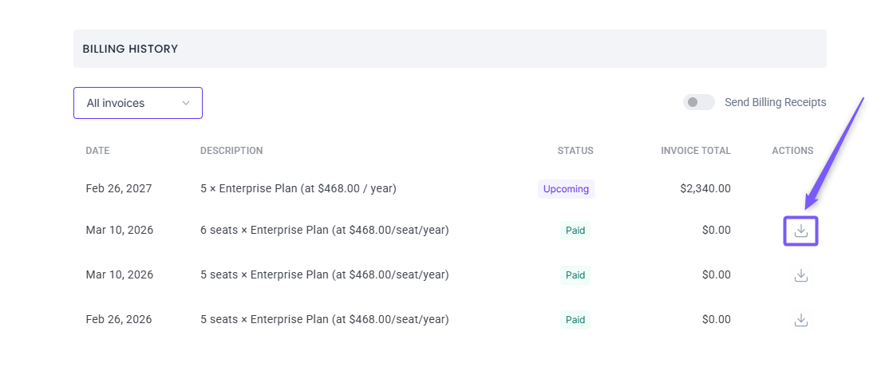
Task: Click the chevron arrow in invoices filter
Action: [x=186, y=103]
